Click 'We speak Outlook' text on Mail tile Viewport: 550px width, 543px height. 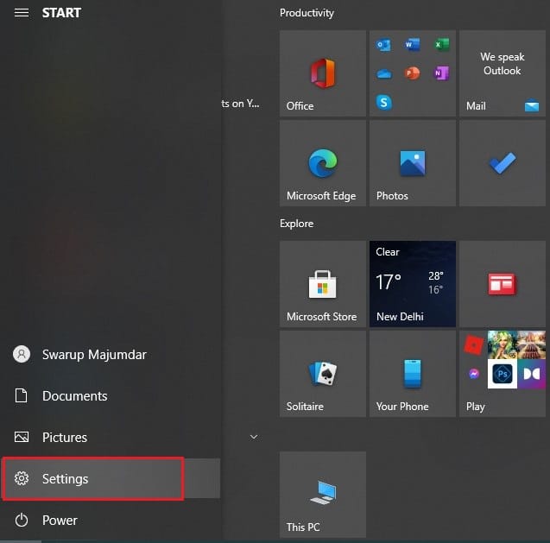pos(503,64)
